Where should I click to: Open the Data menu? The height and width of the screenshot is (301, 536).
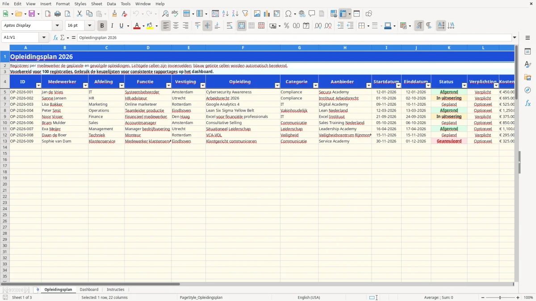[111, 4]
